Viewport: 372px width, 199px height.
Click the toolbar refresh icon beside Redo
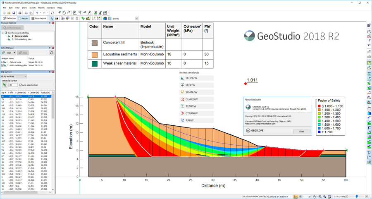coord(52,13)
